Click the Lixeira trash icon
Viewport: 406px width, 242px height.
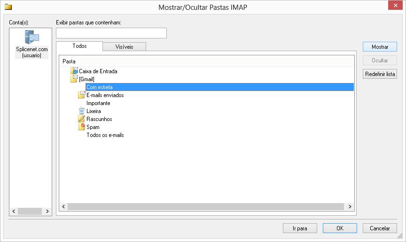click(82, 111)
